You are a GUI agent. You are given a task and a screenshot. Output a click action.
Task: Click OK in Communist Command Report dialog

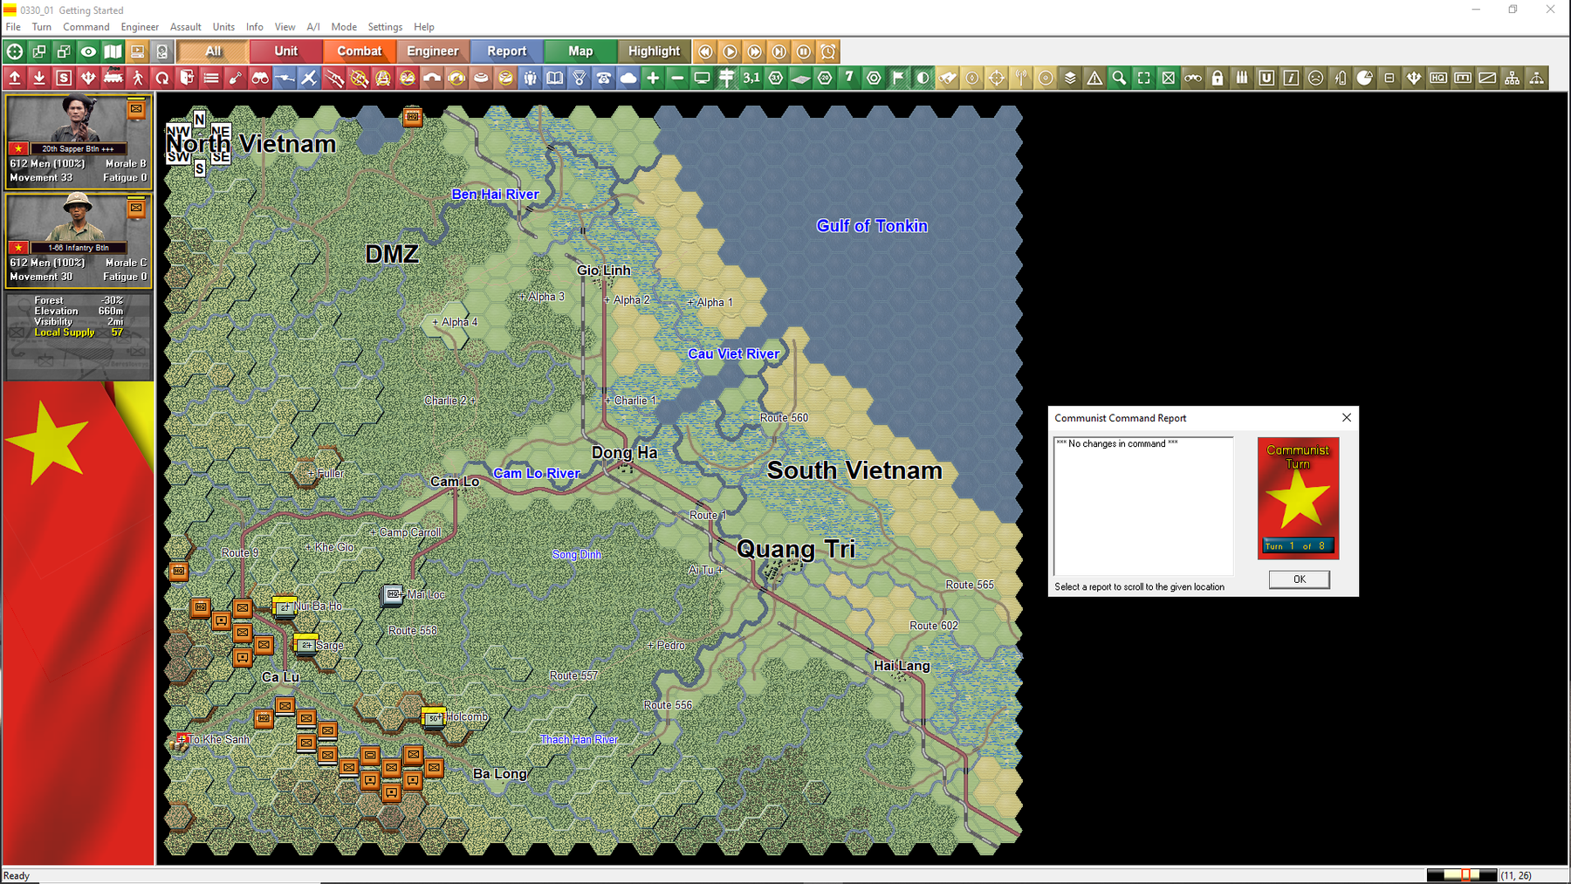pyautogui.click(x=1300, y=579)
